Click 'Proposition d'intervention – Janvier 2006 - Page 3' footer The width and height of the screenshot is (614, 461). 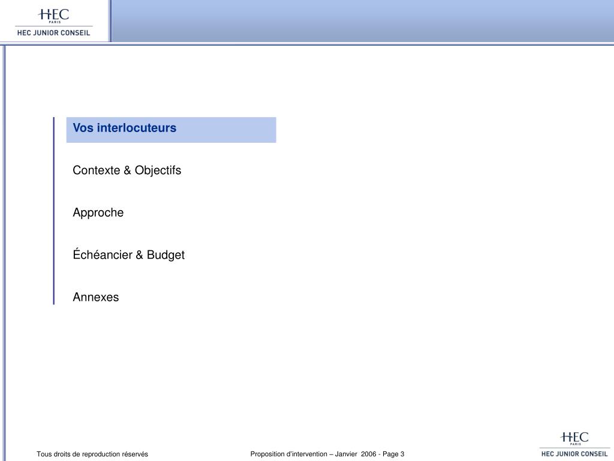pos(327,454)
